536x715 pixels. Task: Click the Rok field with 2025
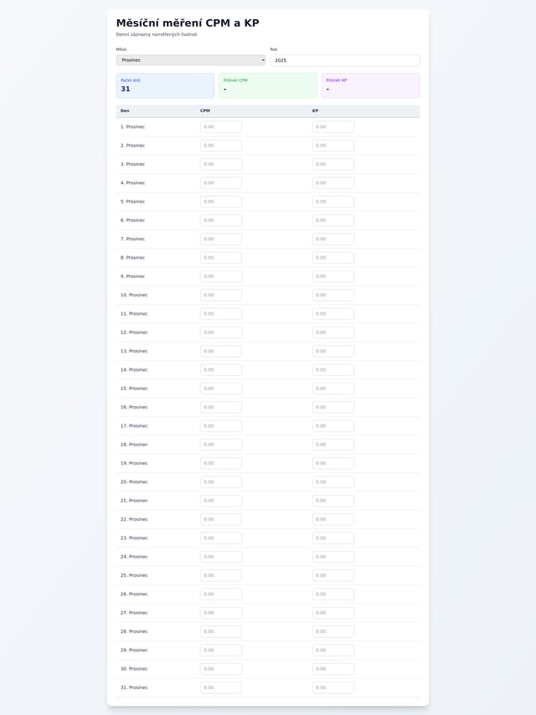tap(344, 60)
